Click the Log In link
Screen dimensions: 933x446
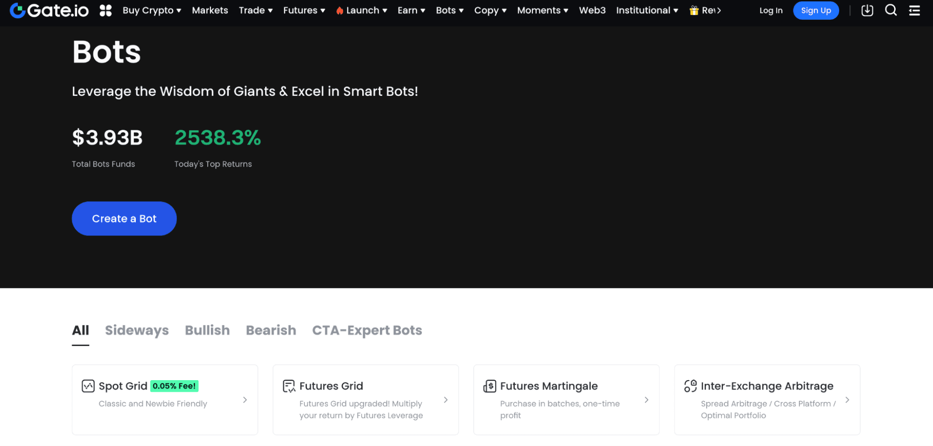coord(771,10)
